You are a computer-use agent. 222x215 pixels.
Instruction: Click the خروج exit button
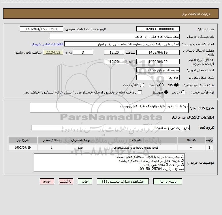coord(47,182)
